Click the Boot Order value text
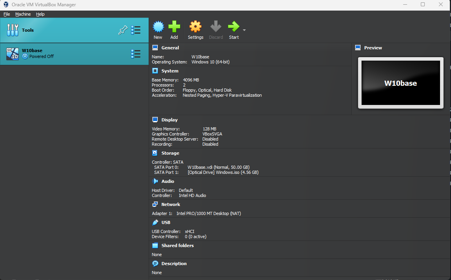 coord(207,90)
